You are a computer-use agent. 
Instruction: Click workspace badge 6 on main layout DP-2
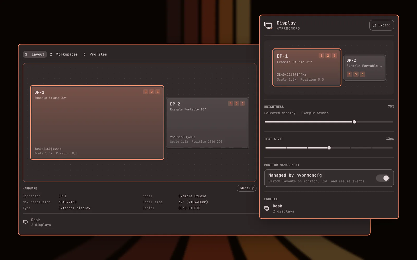coord(243,103)
